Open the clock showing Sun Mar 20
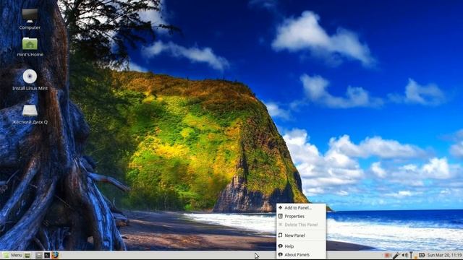 444,255
